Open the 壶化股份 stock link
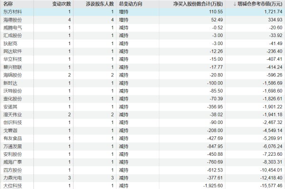Screen dimensions: 285x189 (12, 99)
